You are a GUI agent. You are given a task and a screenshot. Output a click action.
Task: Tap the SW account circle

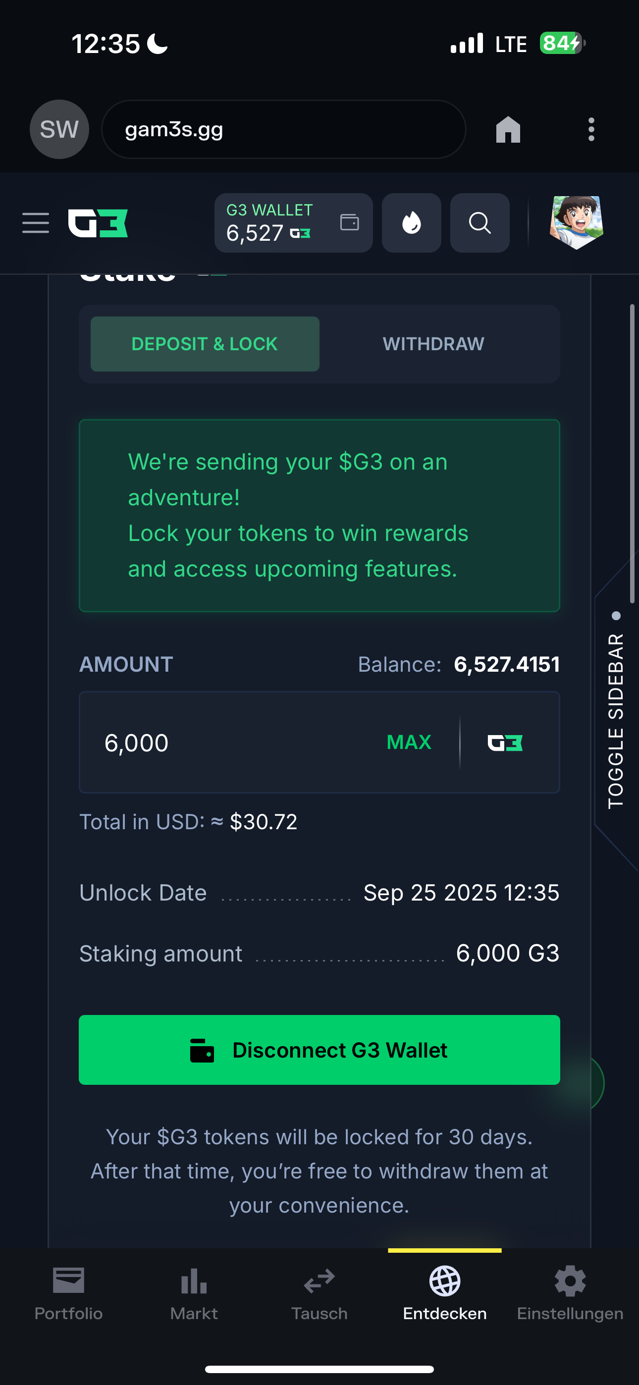59,130
